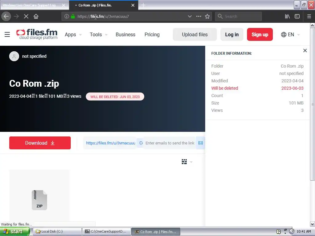Click the page scrollbar down arrow

pos(313,224)
